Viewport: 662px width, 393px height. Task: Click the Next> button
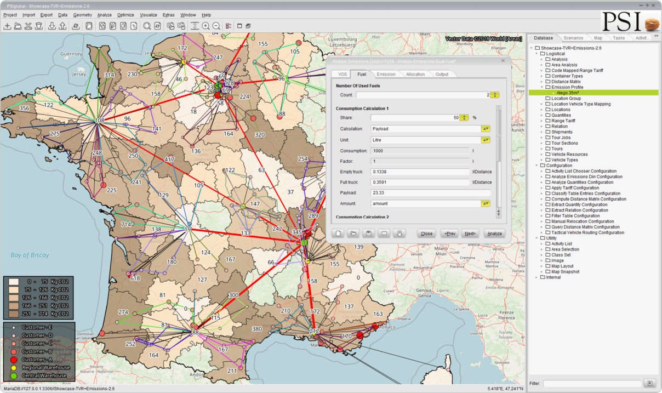pos(470,233)
